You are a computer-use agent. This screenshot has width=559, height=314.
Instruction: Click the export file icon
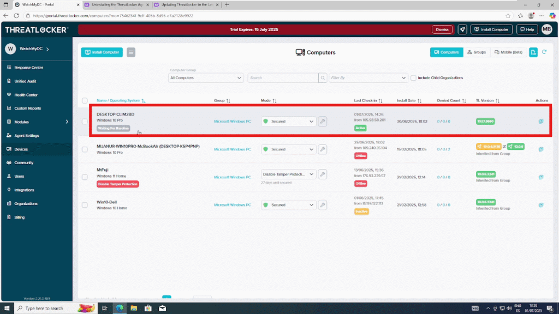tap(533, 52)
